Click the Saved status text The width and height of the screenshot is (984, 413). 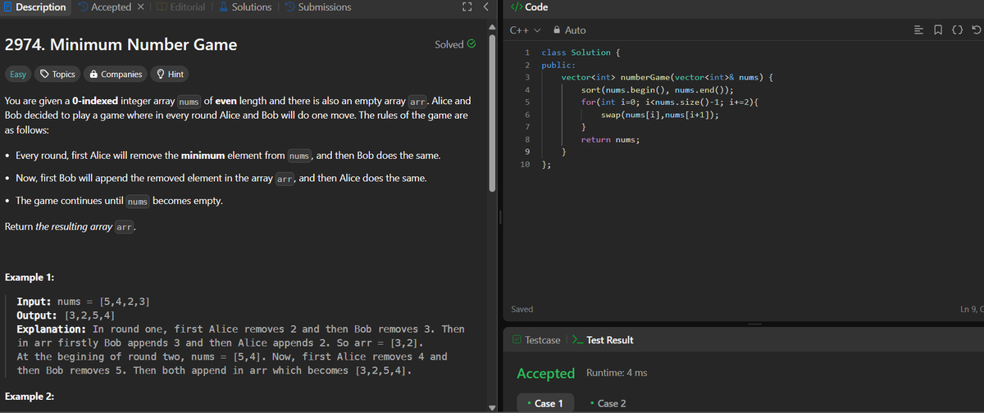tap(522, 309)
